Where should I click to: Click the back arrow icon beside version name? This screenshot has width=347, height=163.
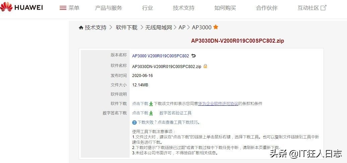point(194,56)
